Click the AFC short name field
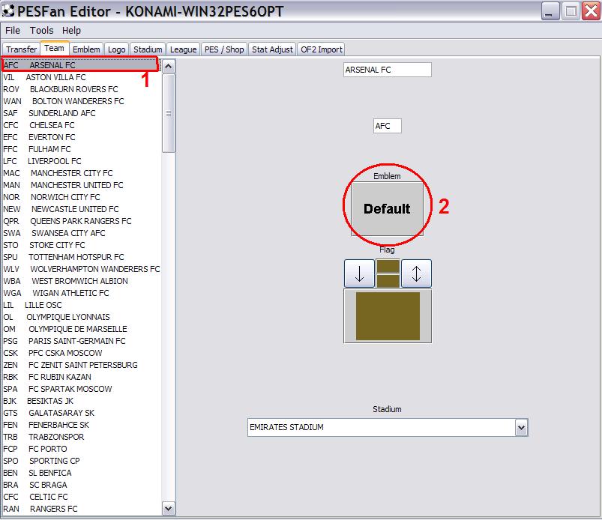This screenshot has height=520, width=602. click(x=388, y=126)
